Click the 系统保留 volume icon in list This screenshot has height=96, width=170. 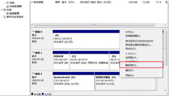[32, 2]
